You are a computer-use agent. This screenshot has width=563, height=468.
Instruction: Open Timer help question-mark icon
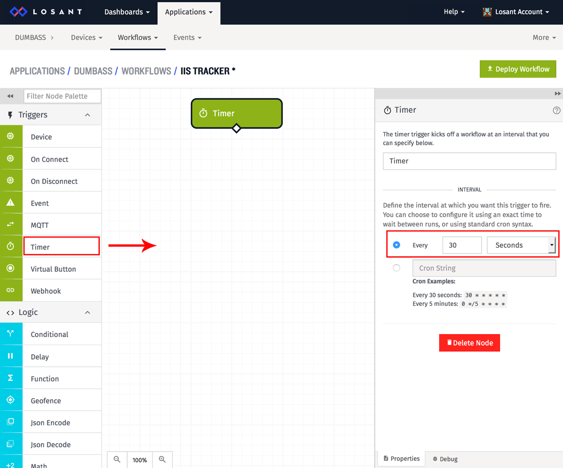(x=557, y=111)
